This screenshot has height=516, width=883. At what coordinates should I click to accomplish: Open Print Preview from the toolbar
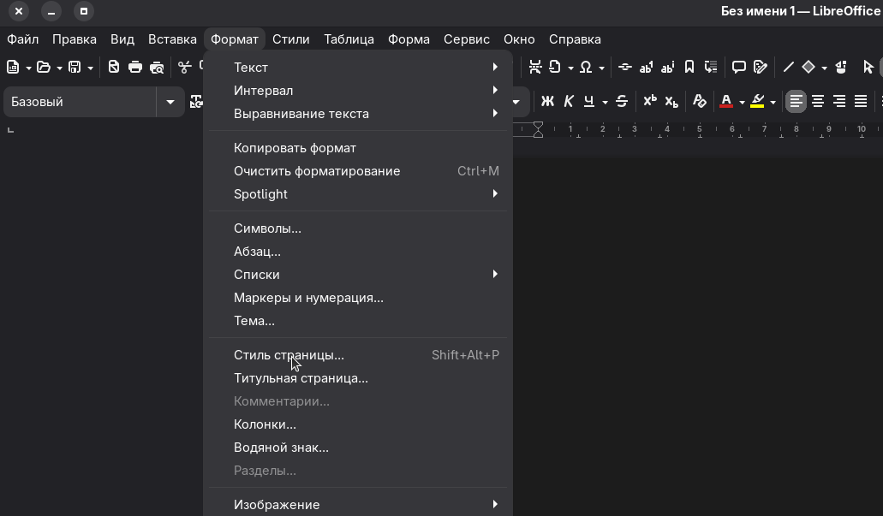coord(157,67)
